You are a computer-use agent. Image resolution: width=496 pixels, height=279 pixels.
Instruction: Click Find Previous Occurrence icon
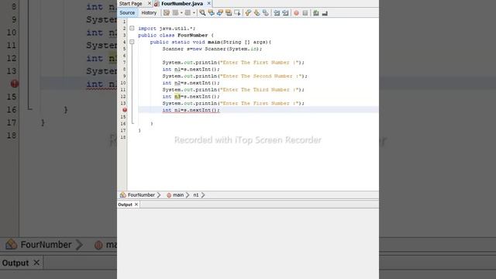coord(211,13)
